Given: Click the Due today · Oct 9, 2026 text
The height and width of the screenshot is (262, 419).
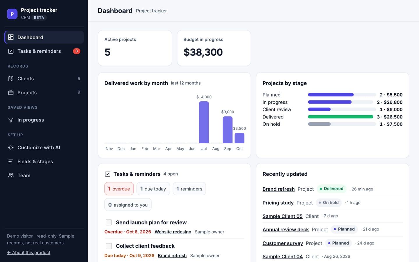Looking at the screenshot, I should 129,256.
